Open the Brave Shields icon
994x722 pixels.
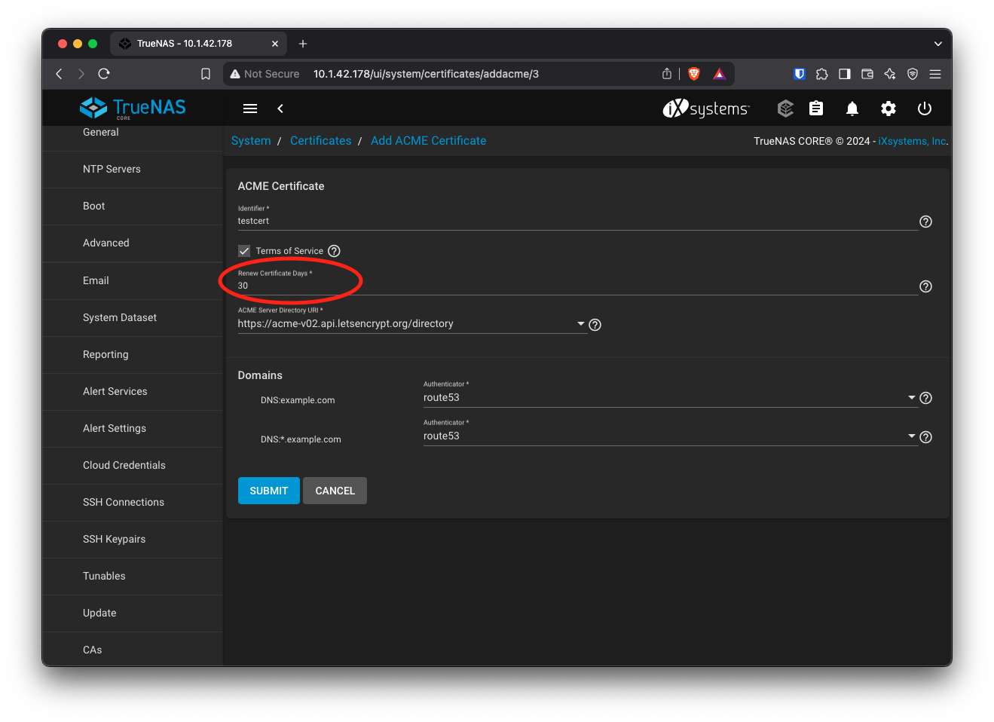click(694, 74)
